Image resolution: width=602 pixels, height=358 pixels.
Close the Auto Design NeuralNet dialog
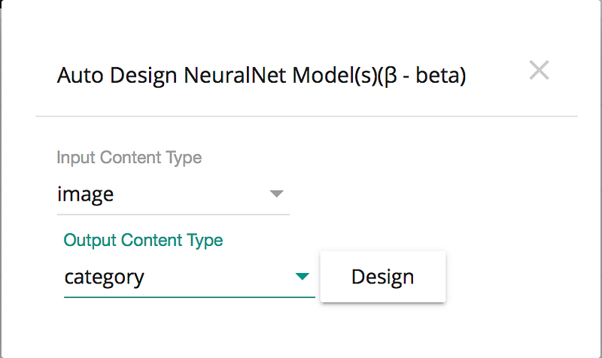pos(540,71)
